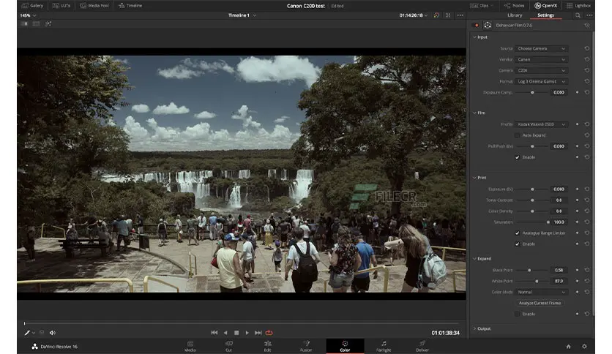This screenshot has height=354, width=612.
Task: Expand the Output section
Action: pyautogui.click(x=483, y=329)
